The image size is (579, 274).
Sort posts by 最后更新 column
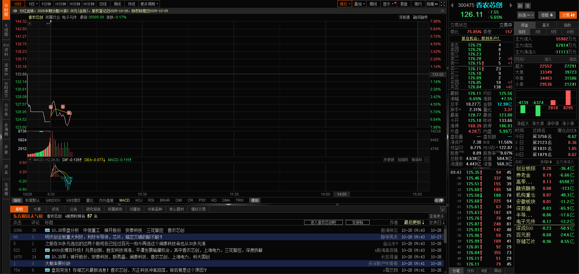click(x=414, y=222)
